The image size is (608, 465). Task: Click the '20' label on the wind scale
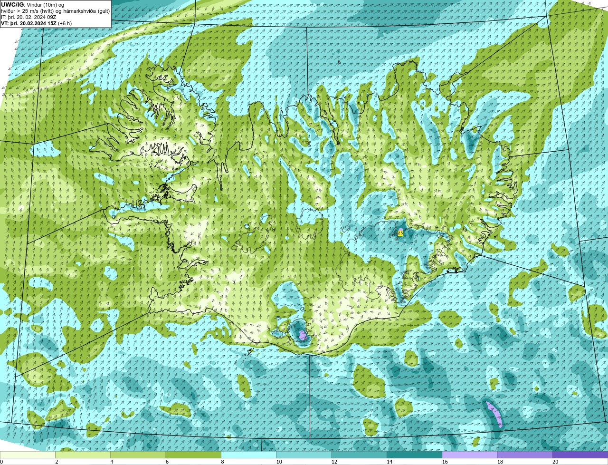(x=555, y=462)
